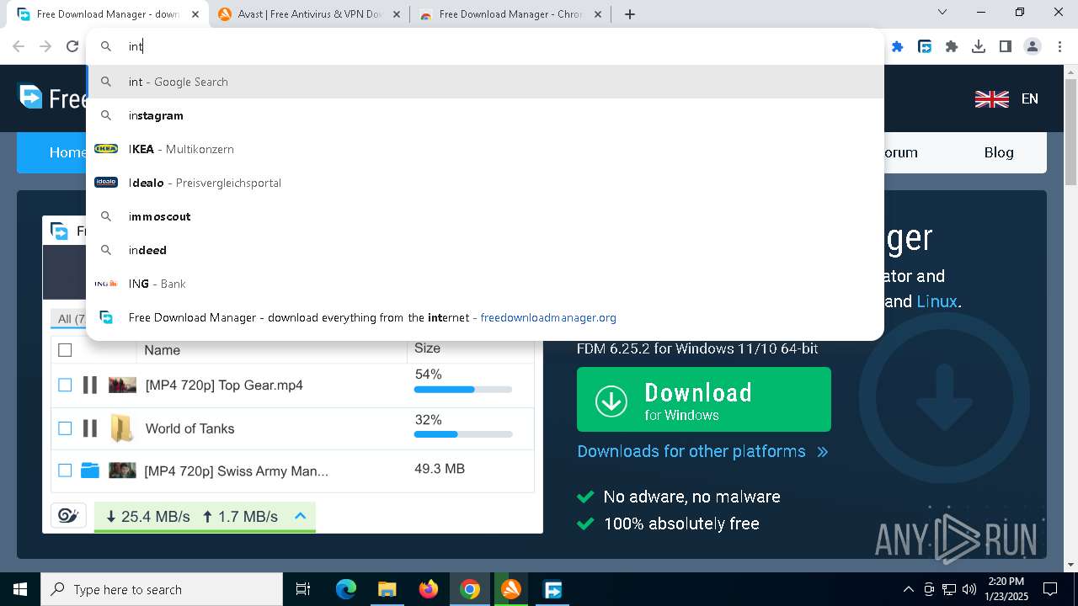The image size is (1078, 606).
Task: Switch to the Avast Free Antivirus tab
Action: pos(310,14)
